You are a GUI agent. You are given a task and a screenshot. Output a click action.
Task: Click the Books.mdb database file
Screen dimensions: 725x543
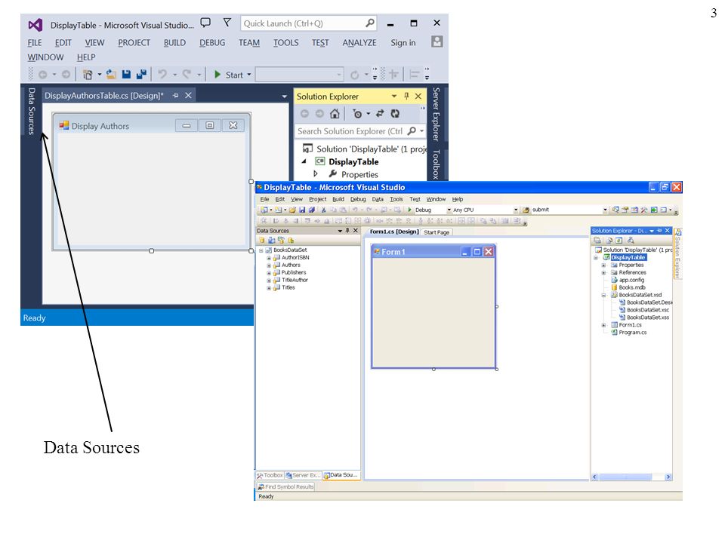pos(628,287)
